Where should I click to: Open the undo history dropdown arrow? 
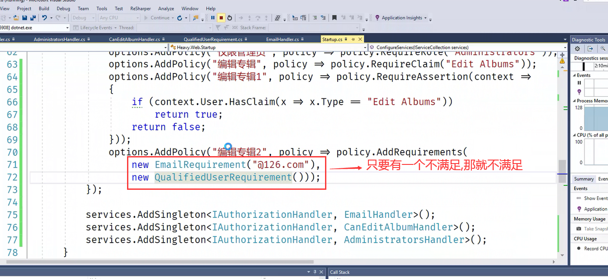(51, 18)
